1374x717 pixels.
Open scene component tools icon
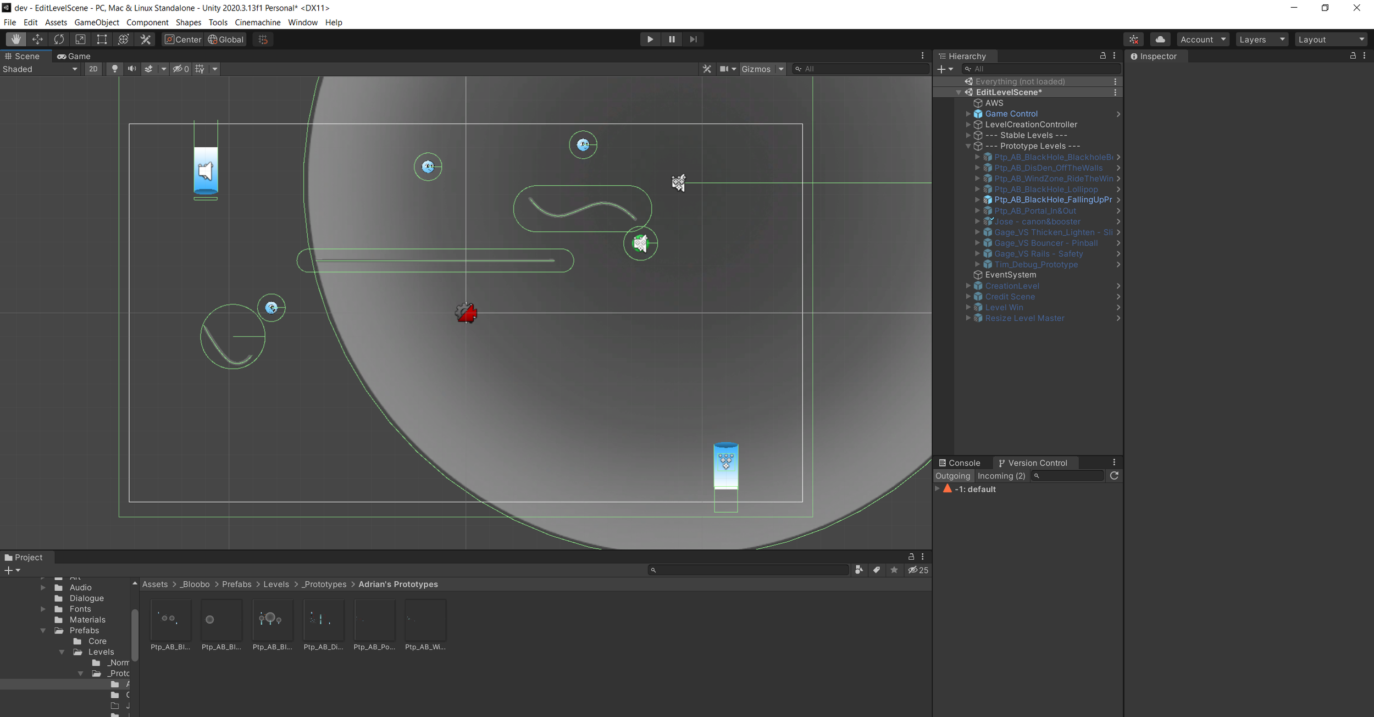(x=707, y=69)
